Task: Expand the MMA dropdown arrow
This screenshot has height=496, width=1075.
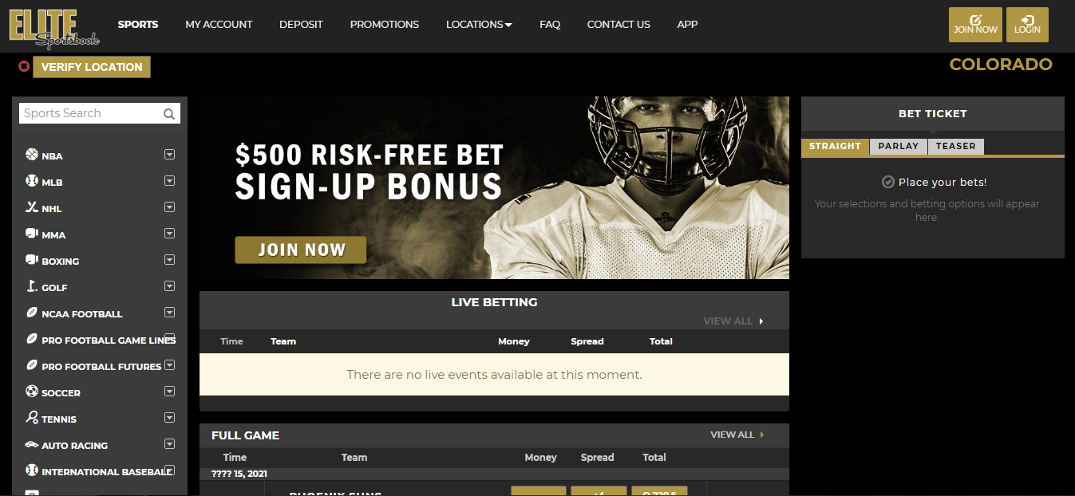Action: coord(169,234)
